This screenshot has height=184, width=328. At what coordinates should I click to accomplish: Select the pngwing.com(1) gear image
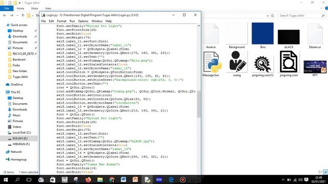tap(262, 66)
